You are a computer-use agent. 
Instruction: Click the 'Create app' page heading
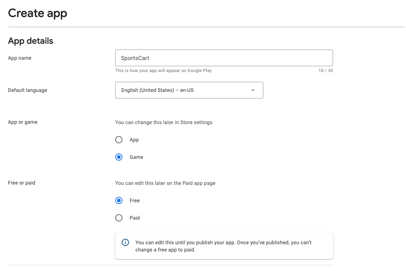pos(38,13)
